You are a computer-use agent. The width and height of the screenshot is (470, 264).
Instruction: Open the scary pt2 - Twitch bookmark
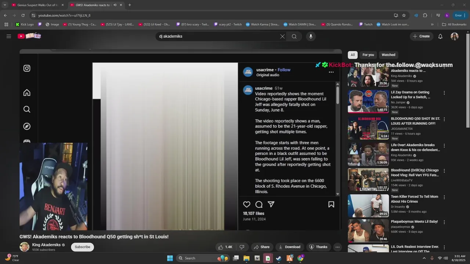[x=227, y=25]
